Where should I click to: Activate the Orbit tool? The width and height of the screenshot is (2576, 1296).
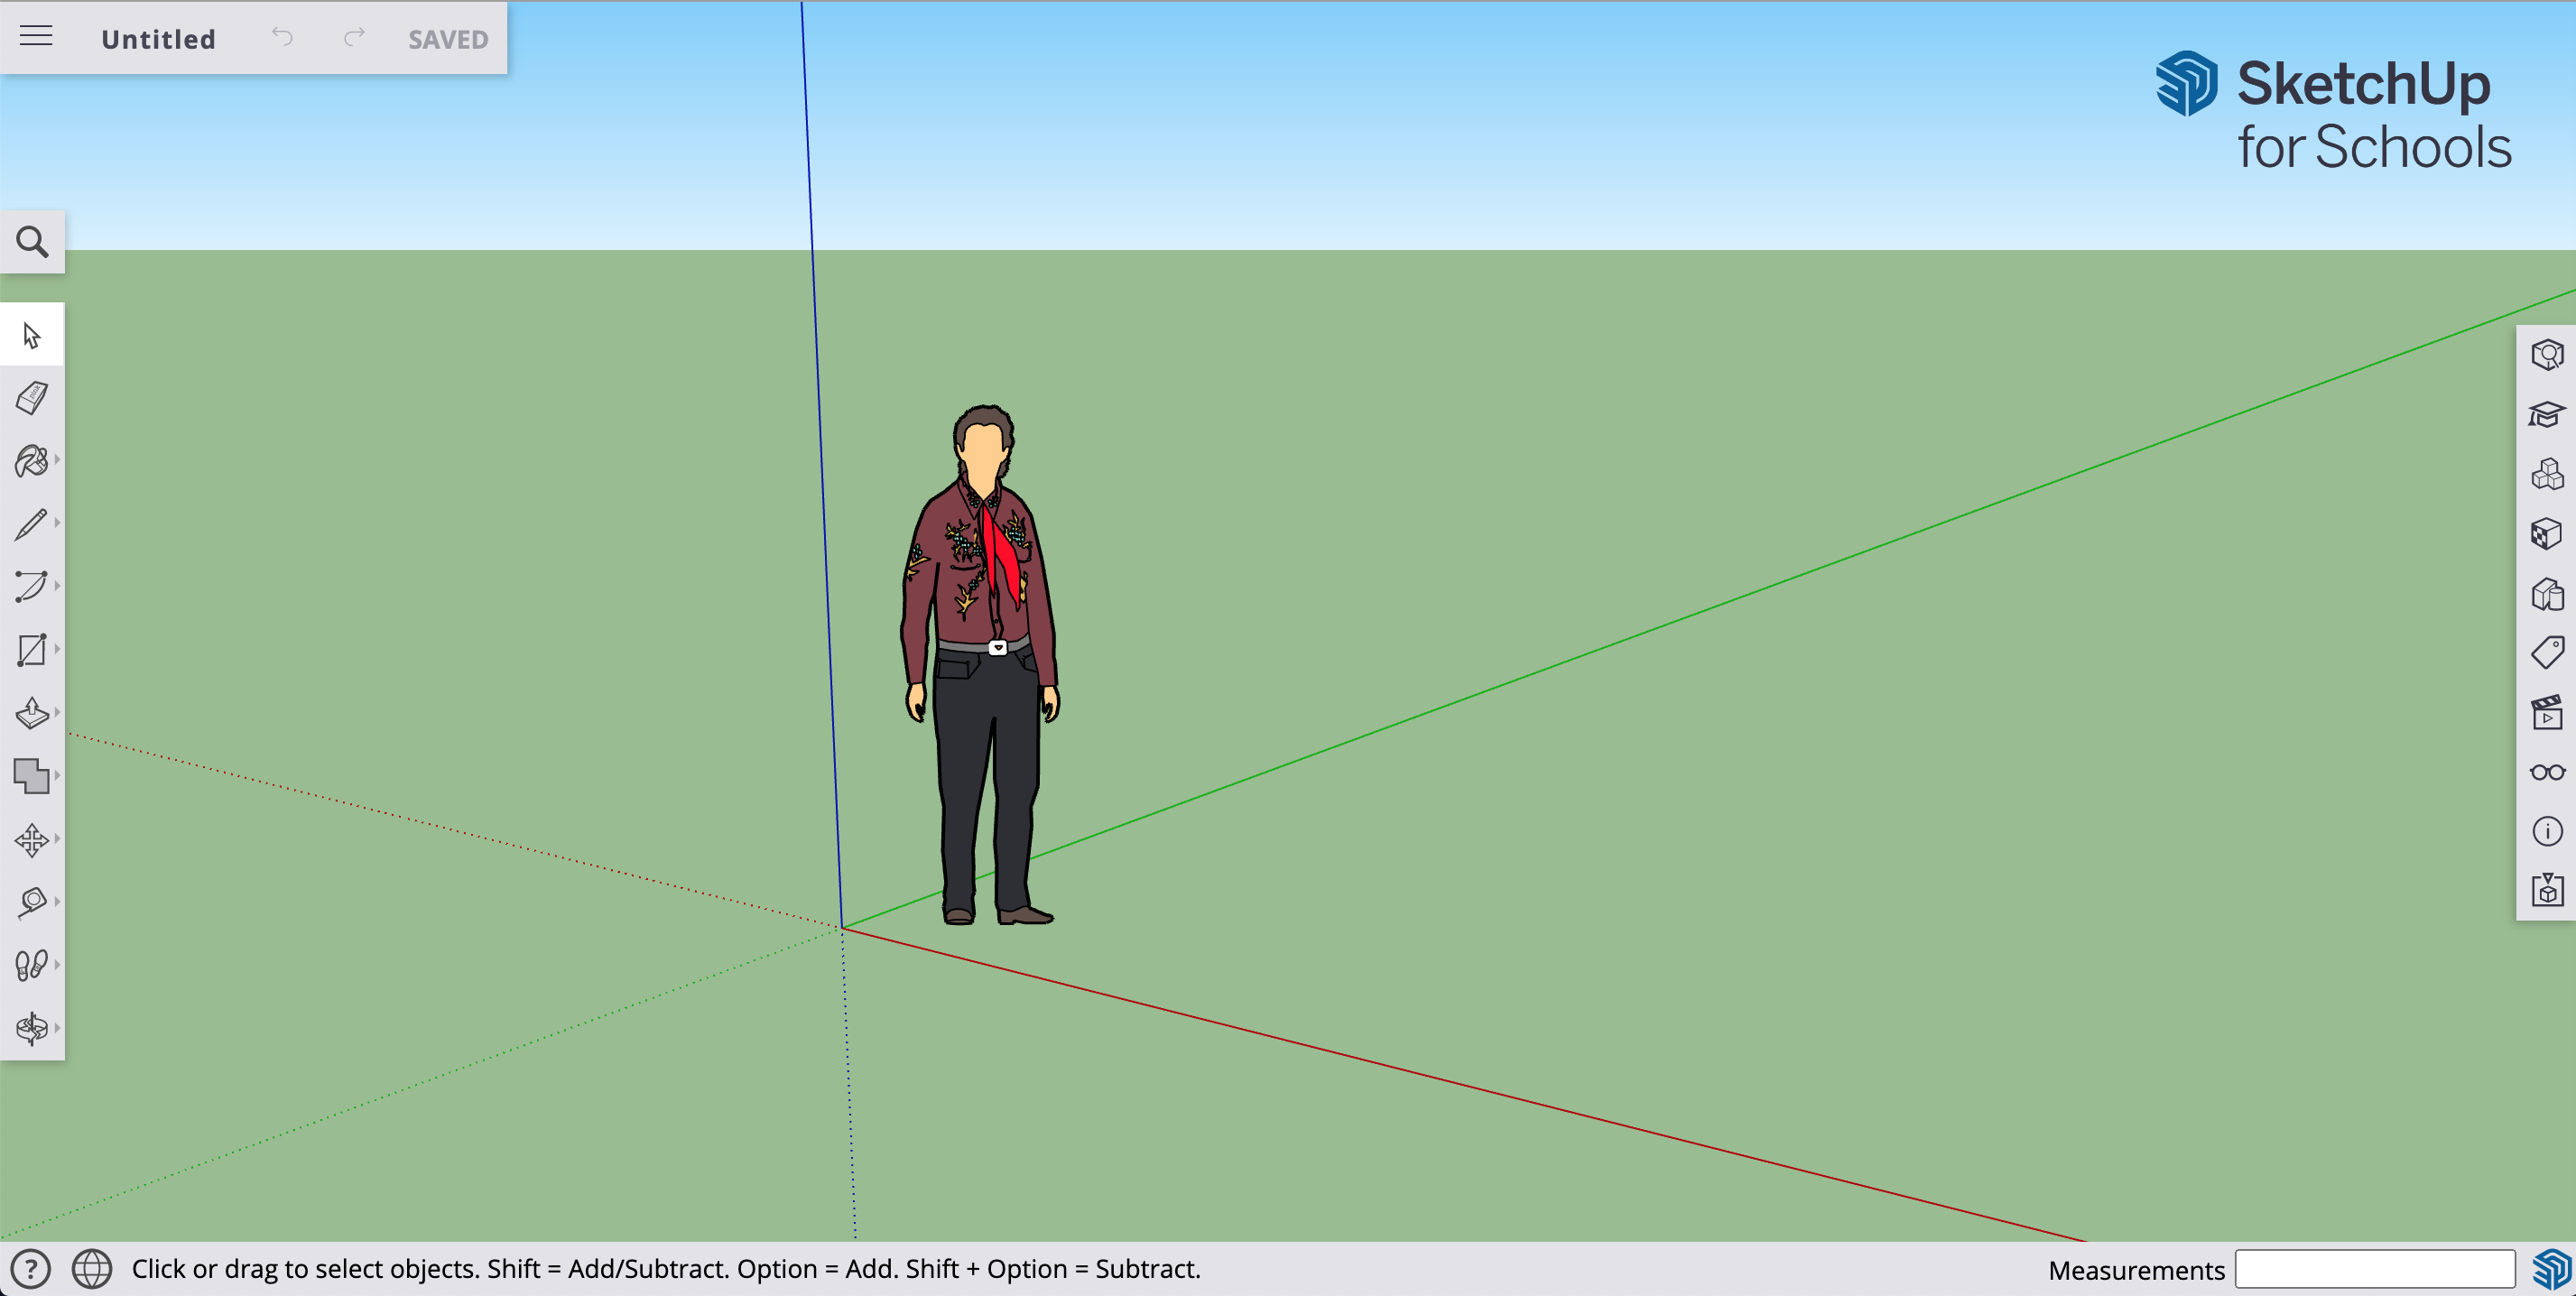click(31, 1028)
